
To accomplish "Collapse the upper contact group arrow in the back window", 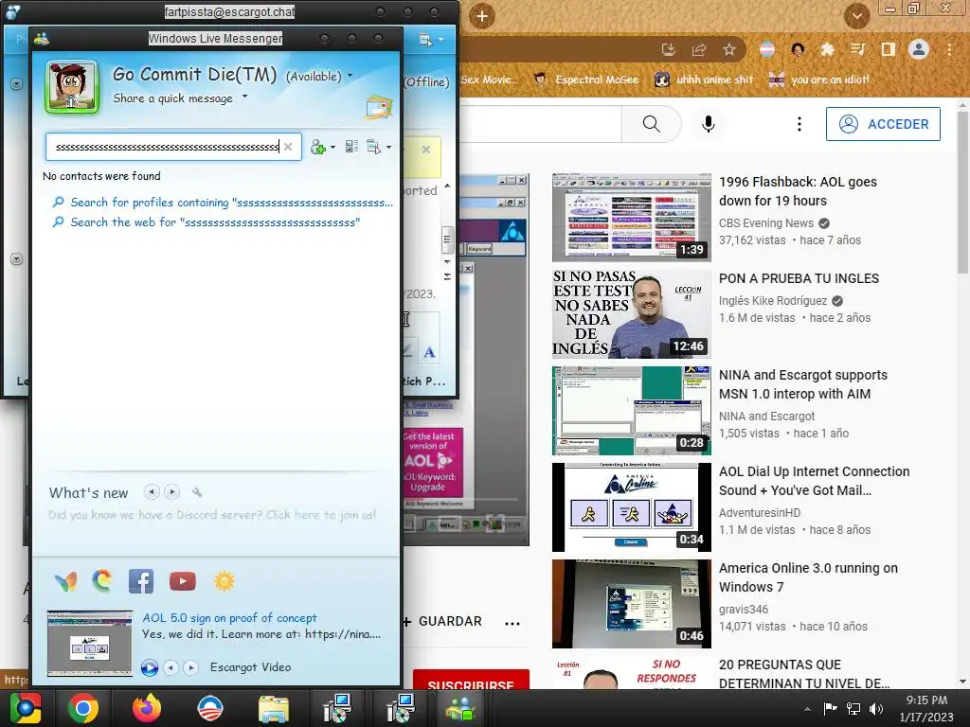I will pos(17,83).
